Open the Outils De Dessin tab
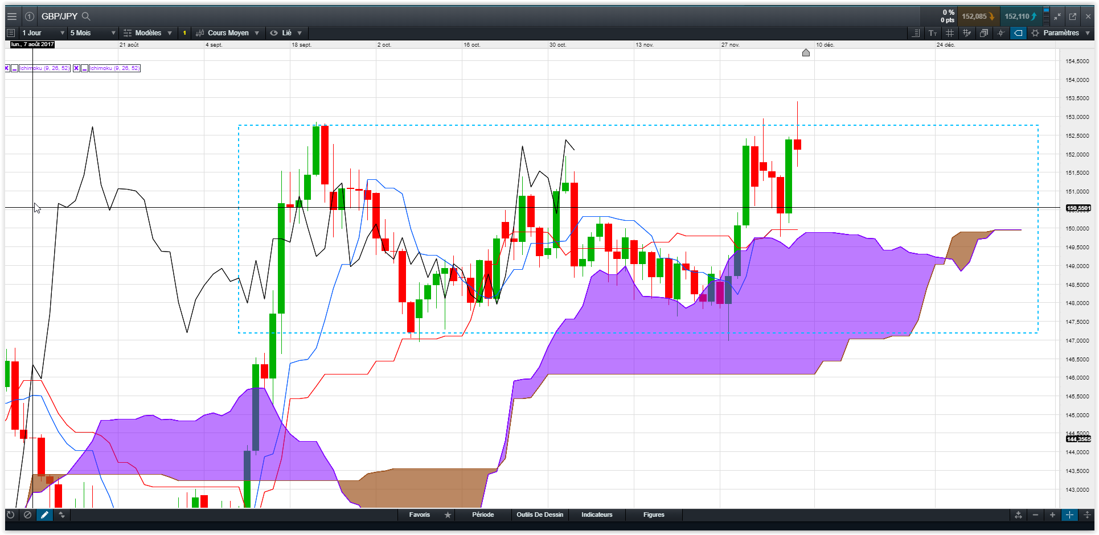 coord(540,515)
